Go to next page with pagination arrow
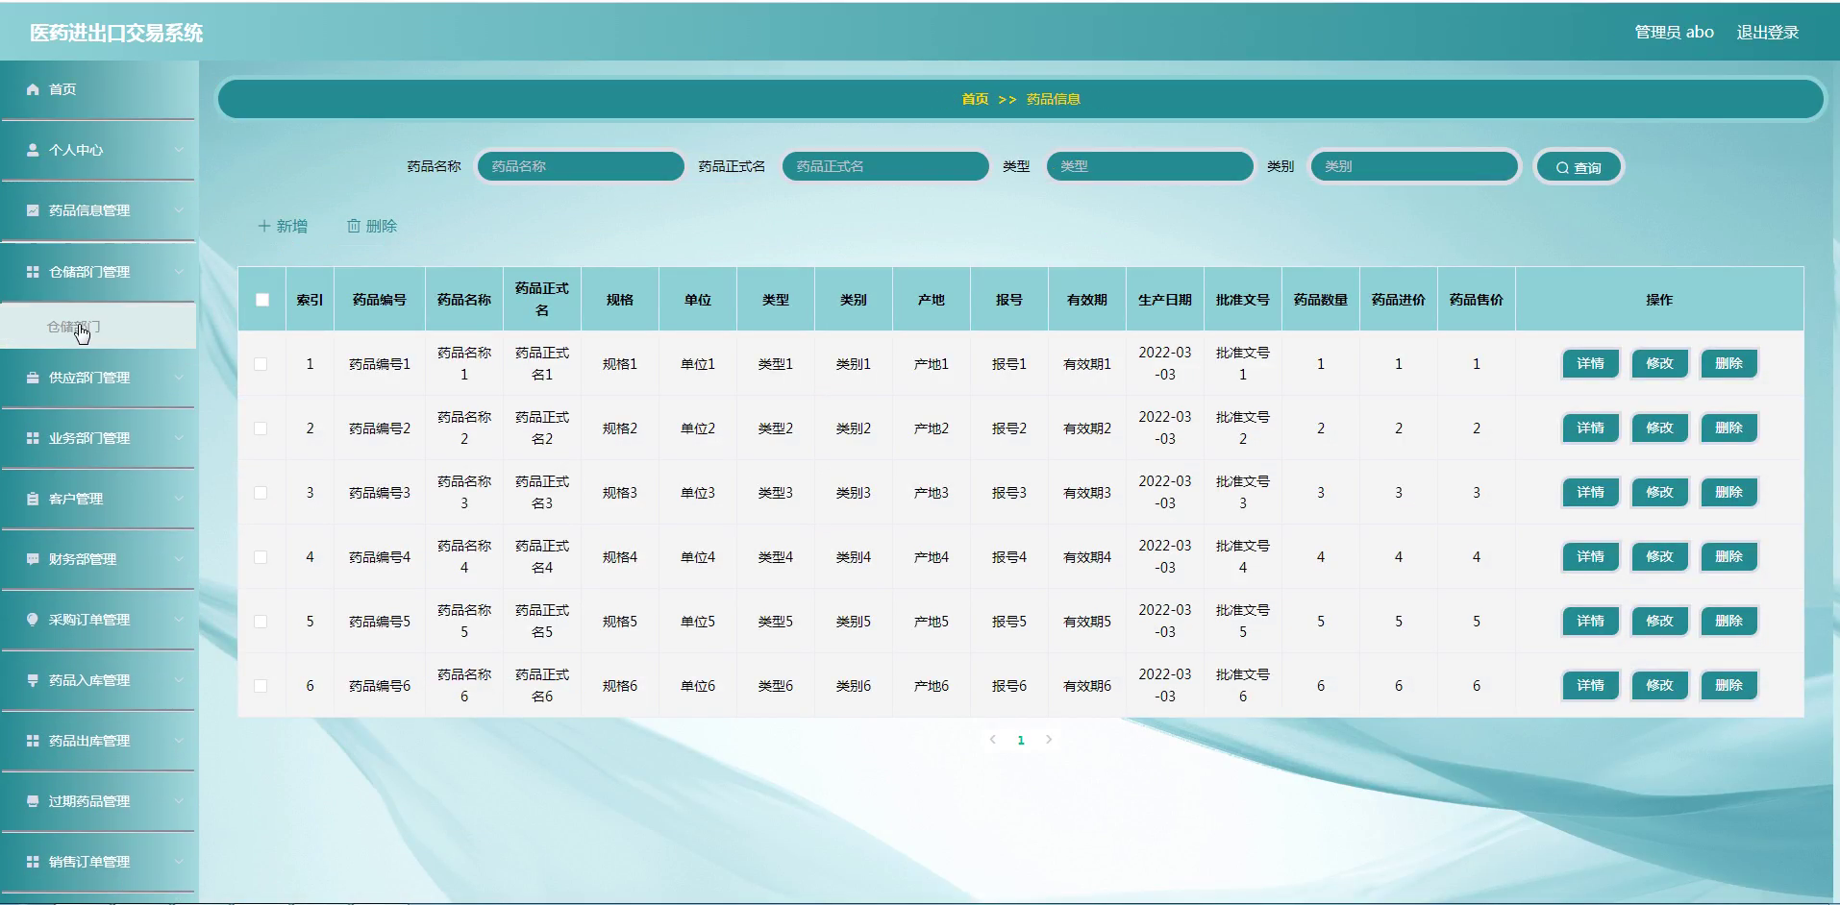This screenshot has width=1840, height=905. [x=1049, y=740]
